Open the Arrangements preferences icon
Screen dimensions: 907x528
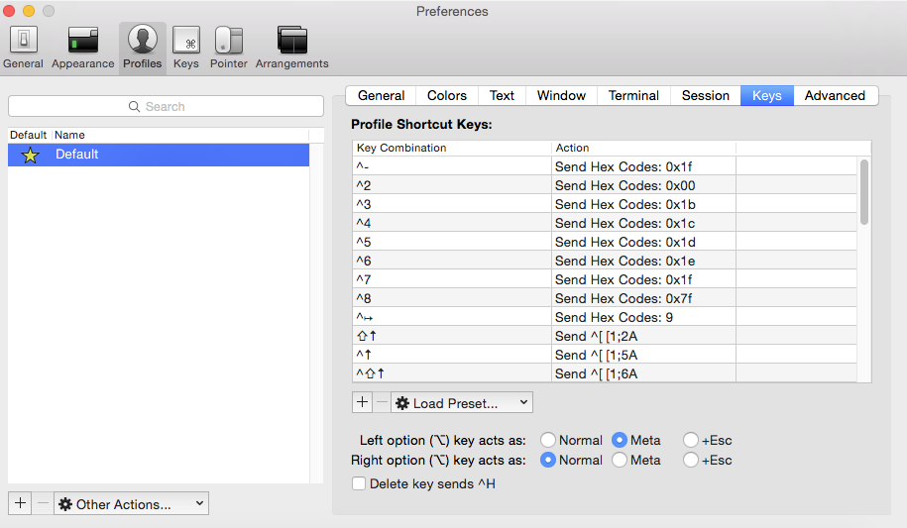(x=292, y=47)
